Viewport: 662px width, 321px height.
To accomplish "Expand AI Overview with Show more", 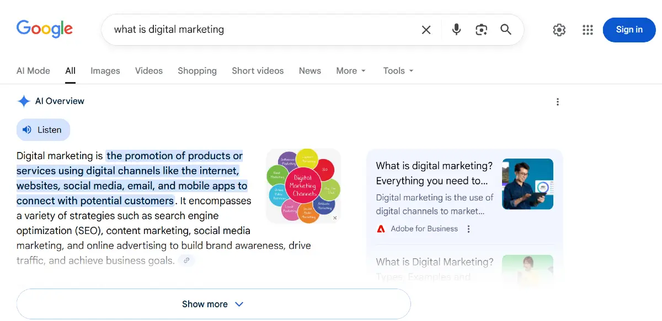I will 213,304.
